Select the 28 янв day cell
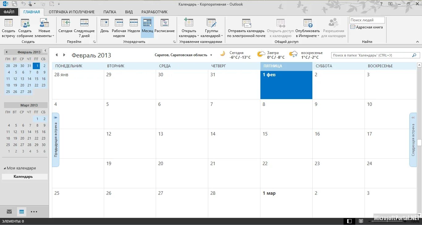The image size is (422, 225). [78, 84]
